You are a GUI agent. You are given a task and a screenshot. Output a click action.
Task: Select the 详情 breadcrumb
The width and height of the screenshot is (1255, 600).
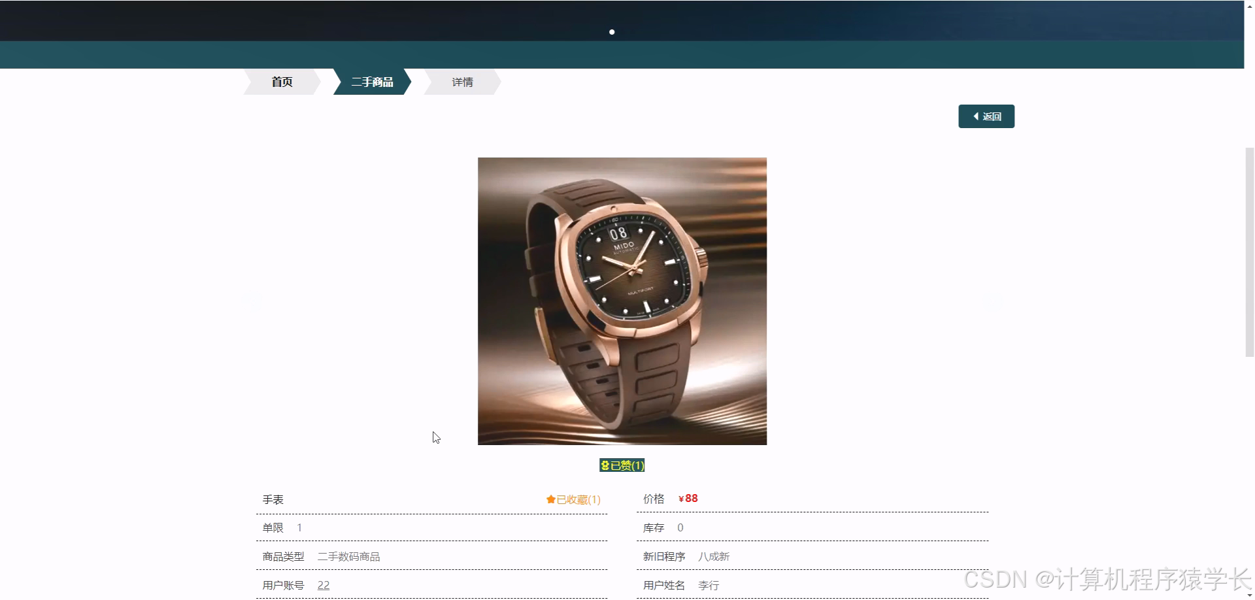pyautogui.click(x=462, y=82)
